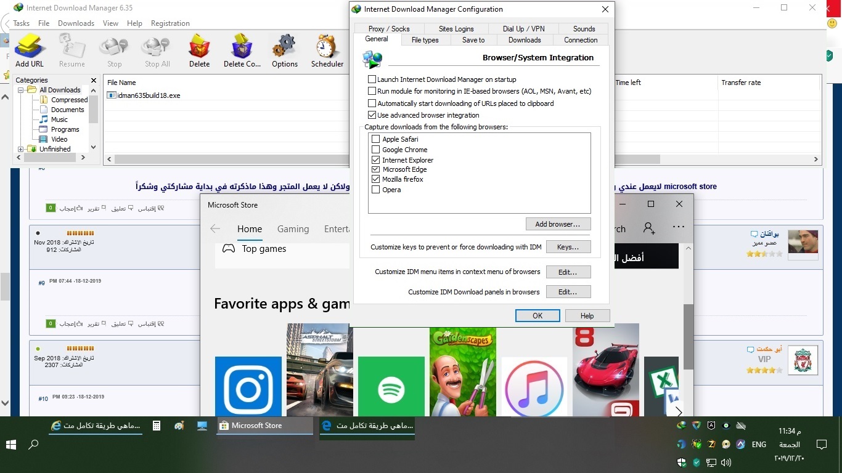Screen dimensions: 842x473
Task: Click the Windows Security shield tray icon
Action: [x=682, y=462]
